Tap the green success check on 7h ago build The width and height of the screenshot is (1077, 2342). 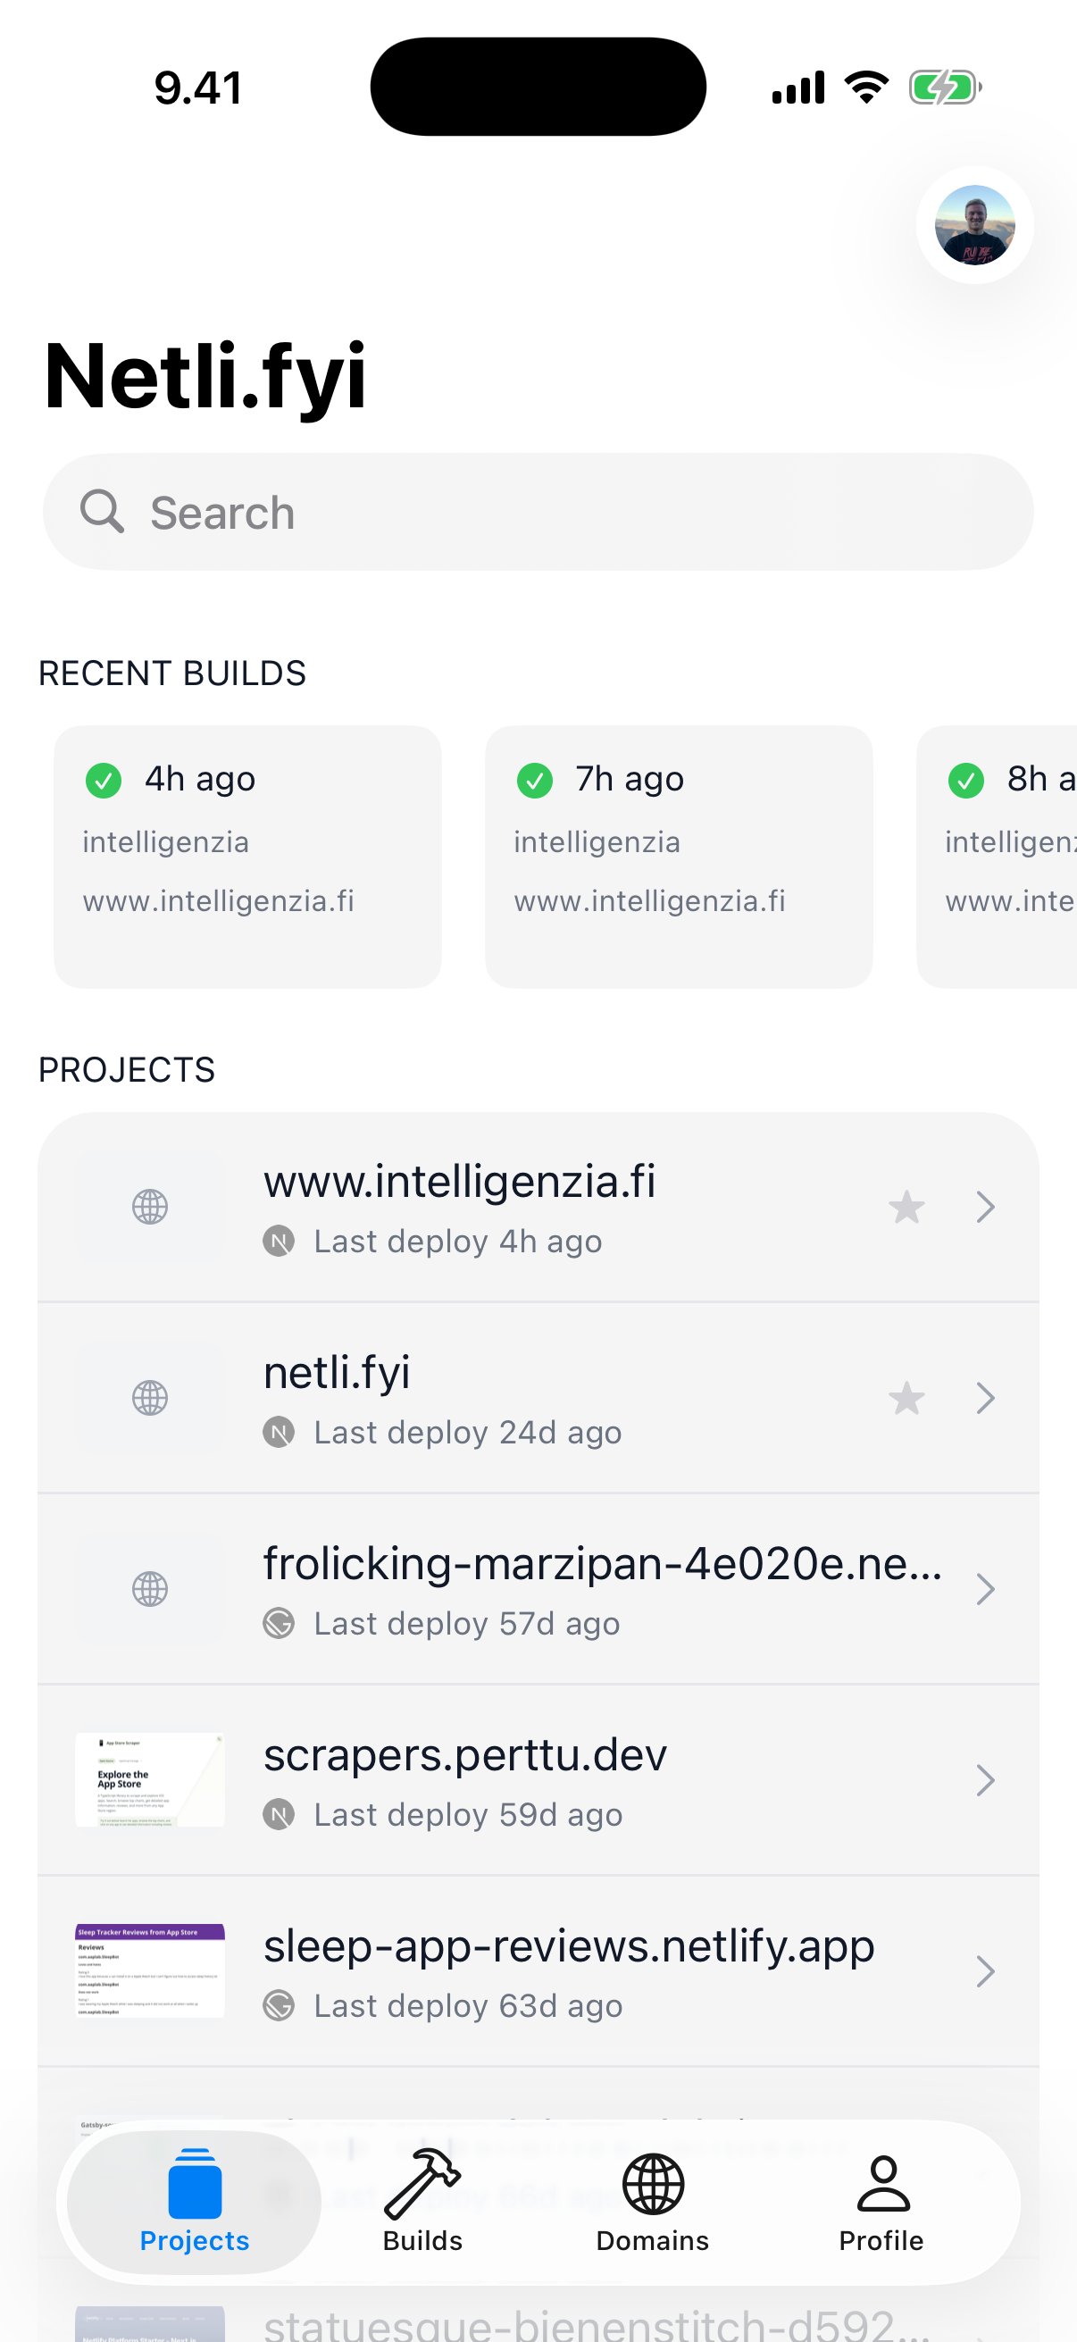tap(534, 780)
